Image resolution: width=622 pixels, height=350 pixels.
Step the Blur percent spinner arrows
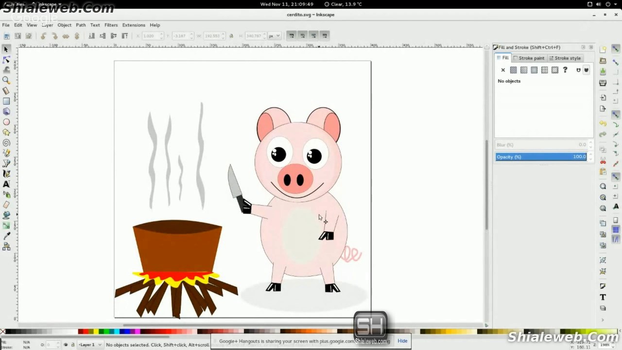click(x=590, y=145)
